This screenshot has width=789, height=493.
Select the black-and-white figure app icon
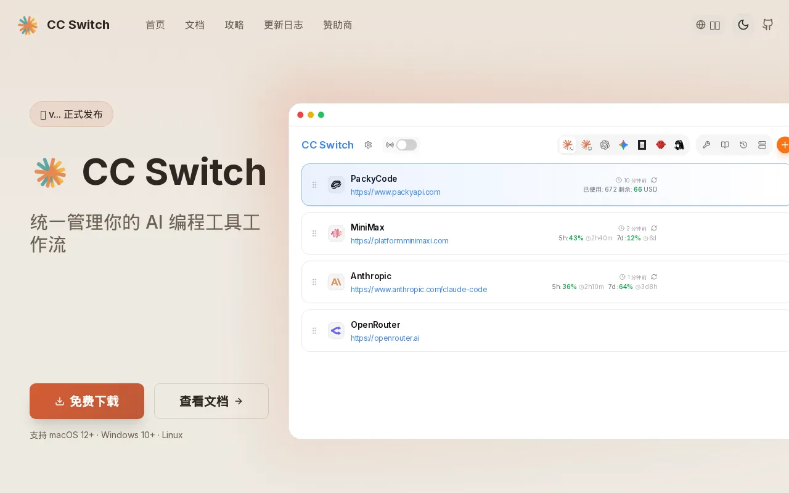[x=679, y=145]
